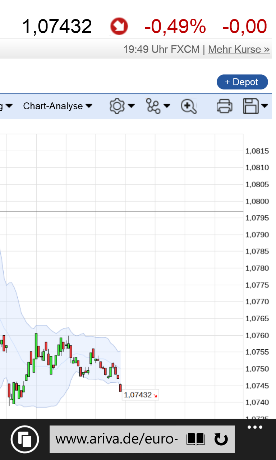276x460 pixels.
Task: Expand the arrow beside the comparison icon
Action: pos(167,106)
